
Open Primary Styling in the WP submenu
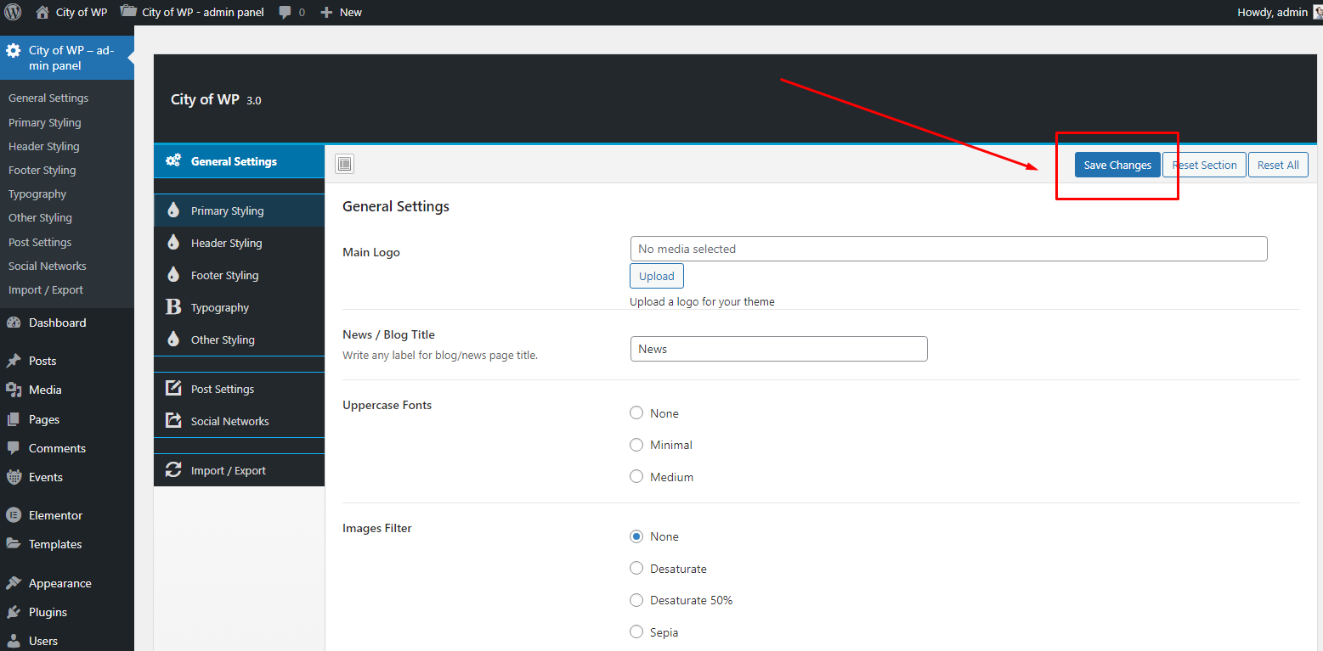[x=45, y=122]
